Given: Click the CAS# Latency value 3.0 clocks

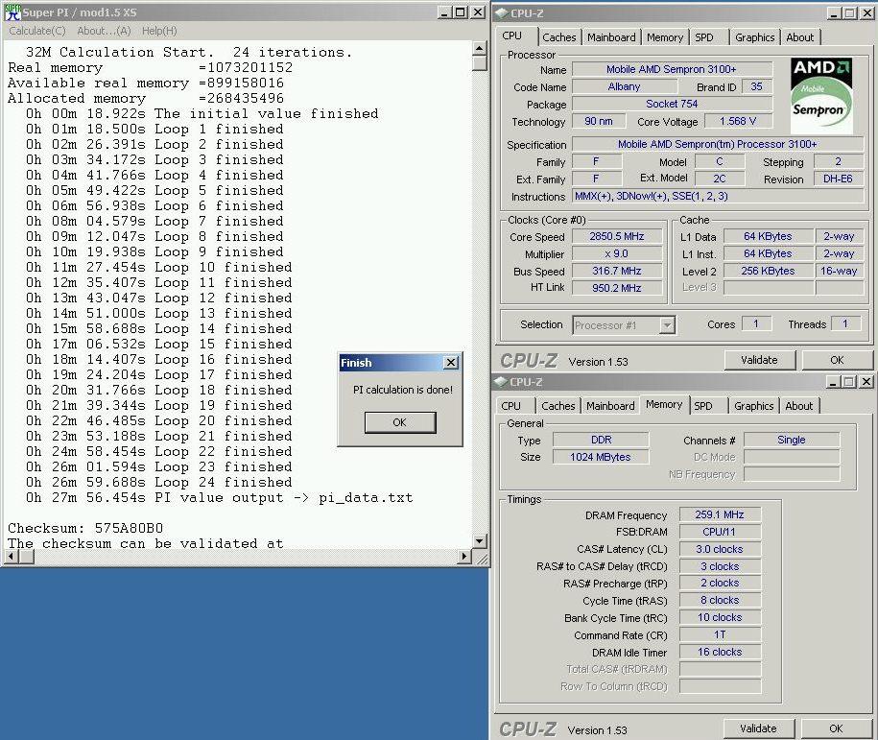Looking at the screenshot, I should [720, 549].
